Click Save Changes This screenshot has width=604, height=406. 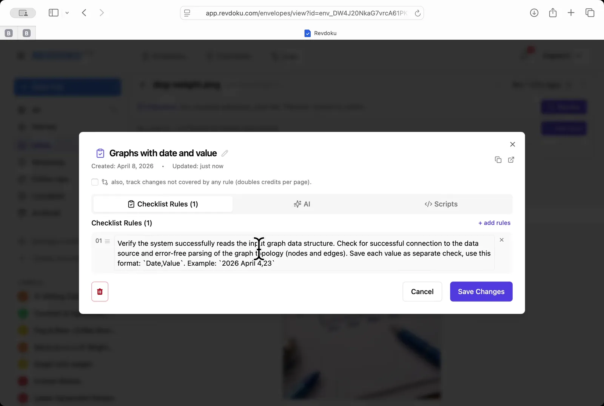pos(481,291)
